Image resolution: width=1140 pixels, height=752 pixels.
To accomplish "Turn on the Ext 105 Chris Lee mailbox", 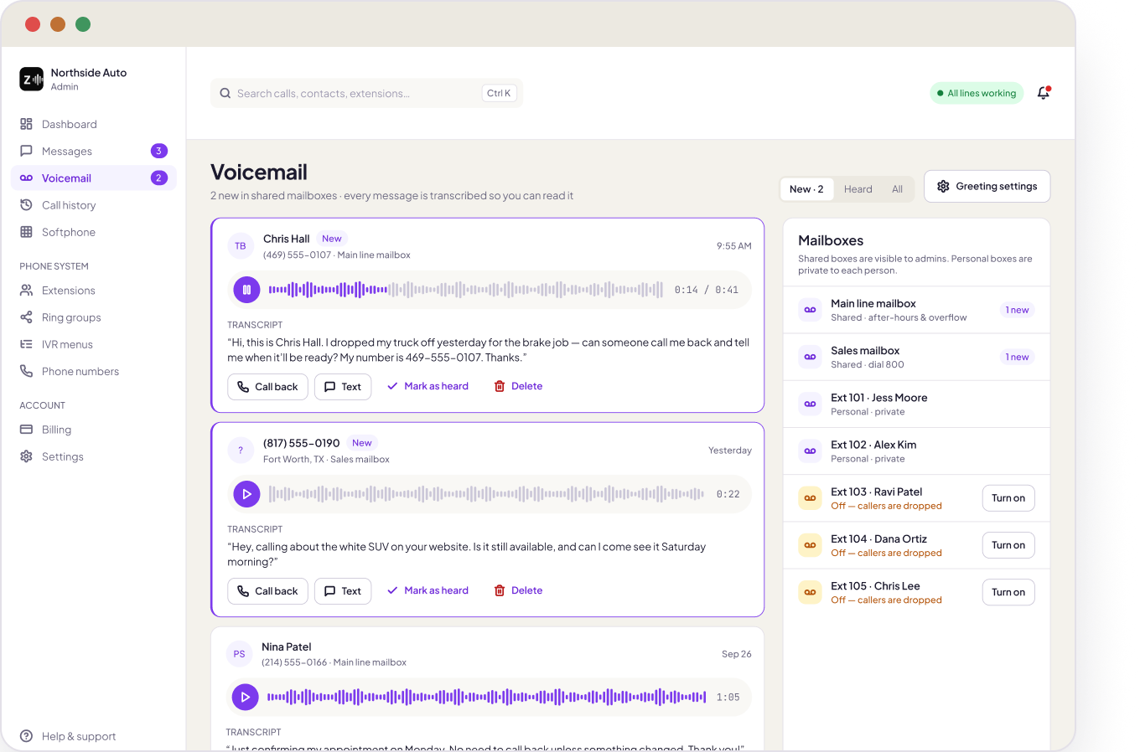I will click(x=1008, y=592).
